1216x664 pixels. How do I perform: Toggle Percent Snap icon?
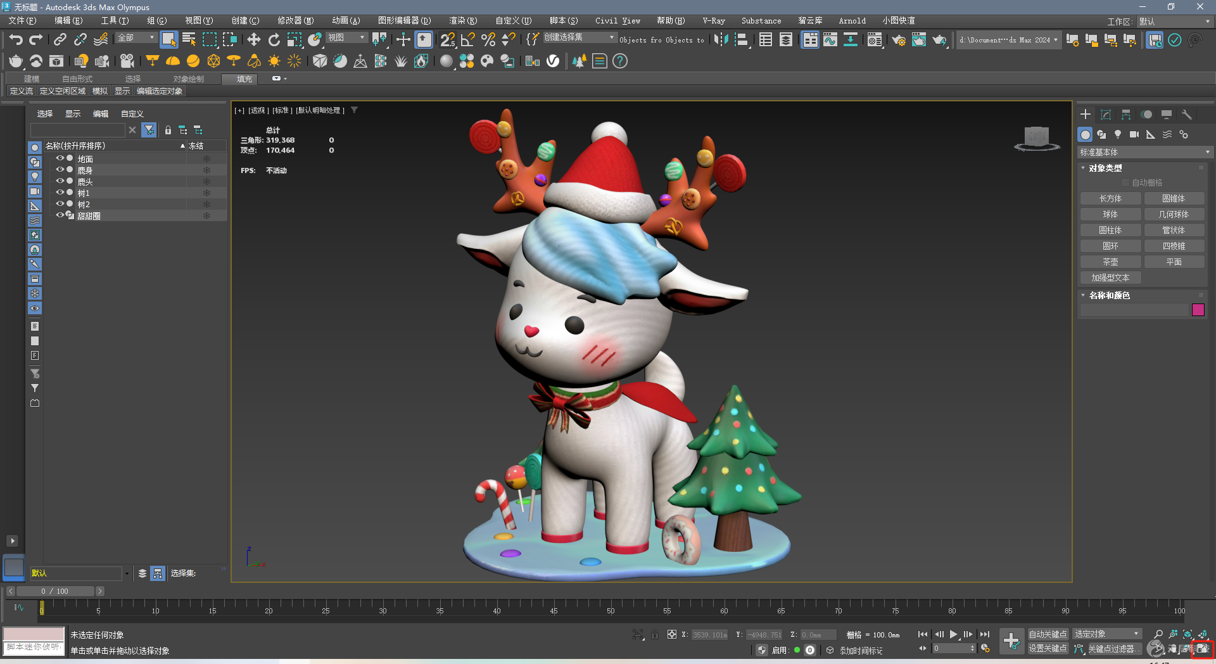pyautogui.click(x=488, y=40)
